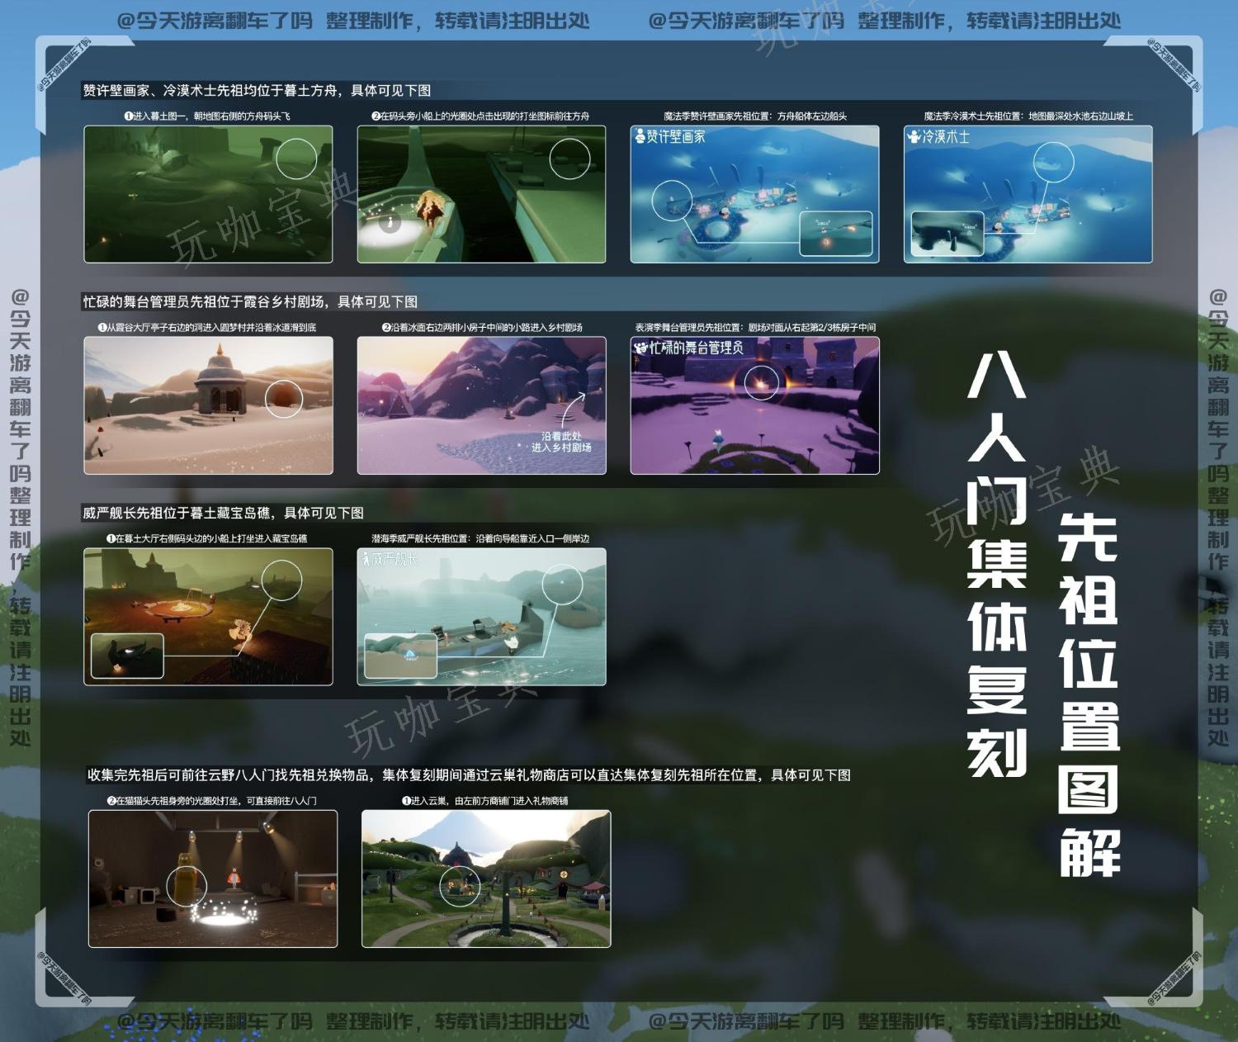Open the 暮土 dock direction thumbnail
Screen dimensions: 1238x1042
coord(208,194)
